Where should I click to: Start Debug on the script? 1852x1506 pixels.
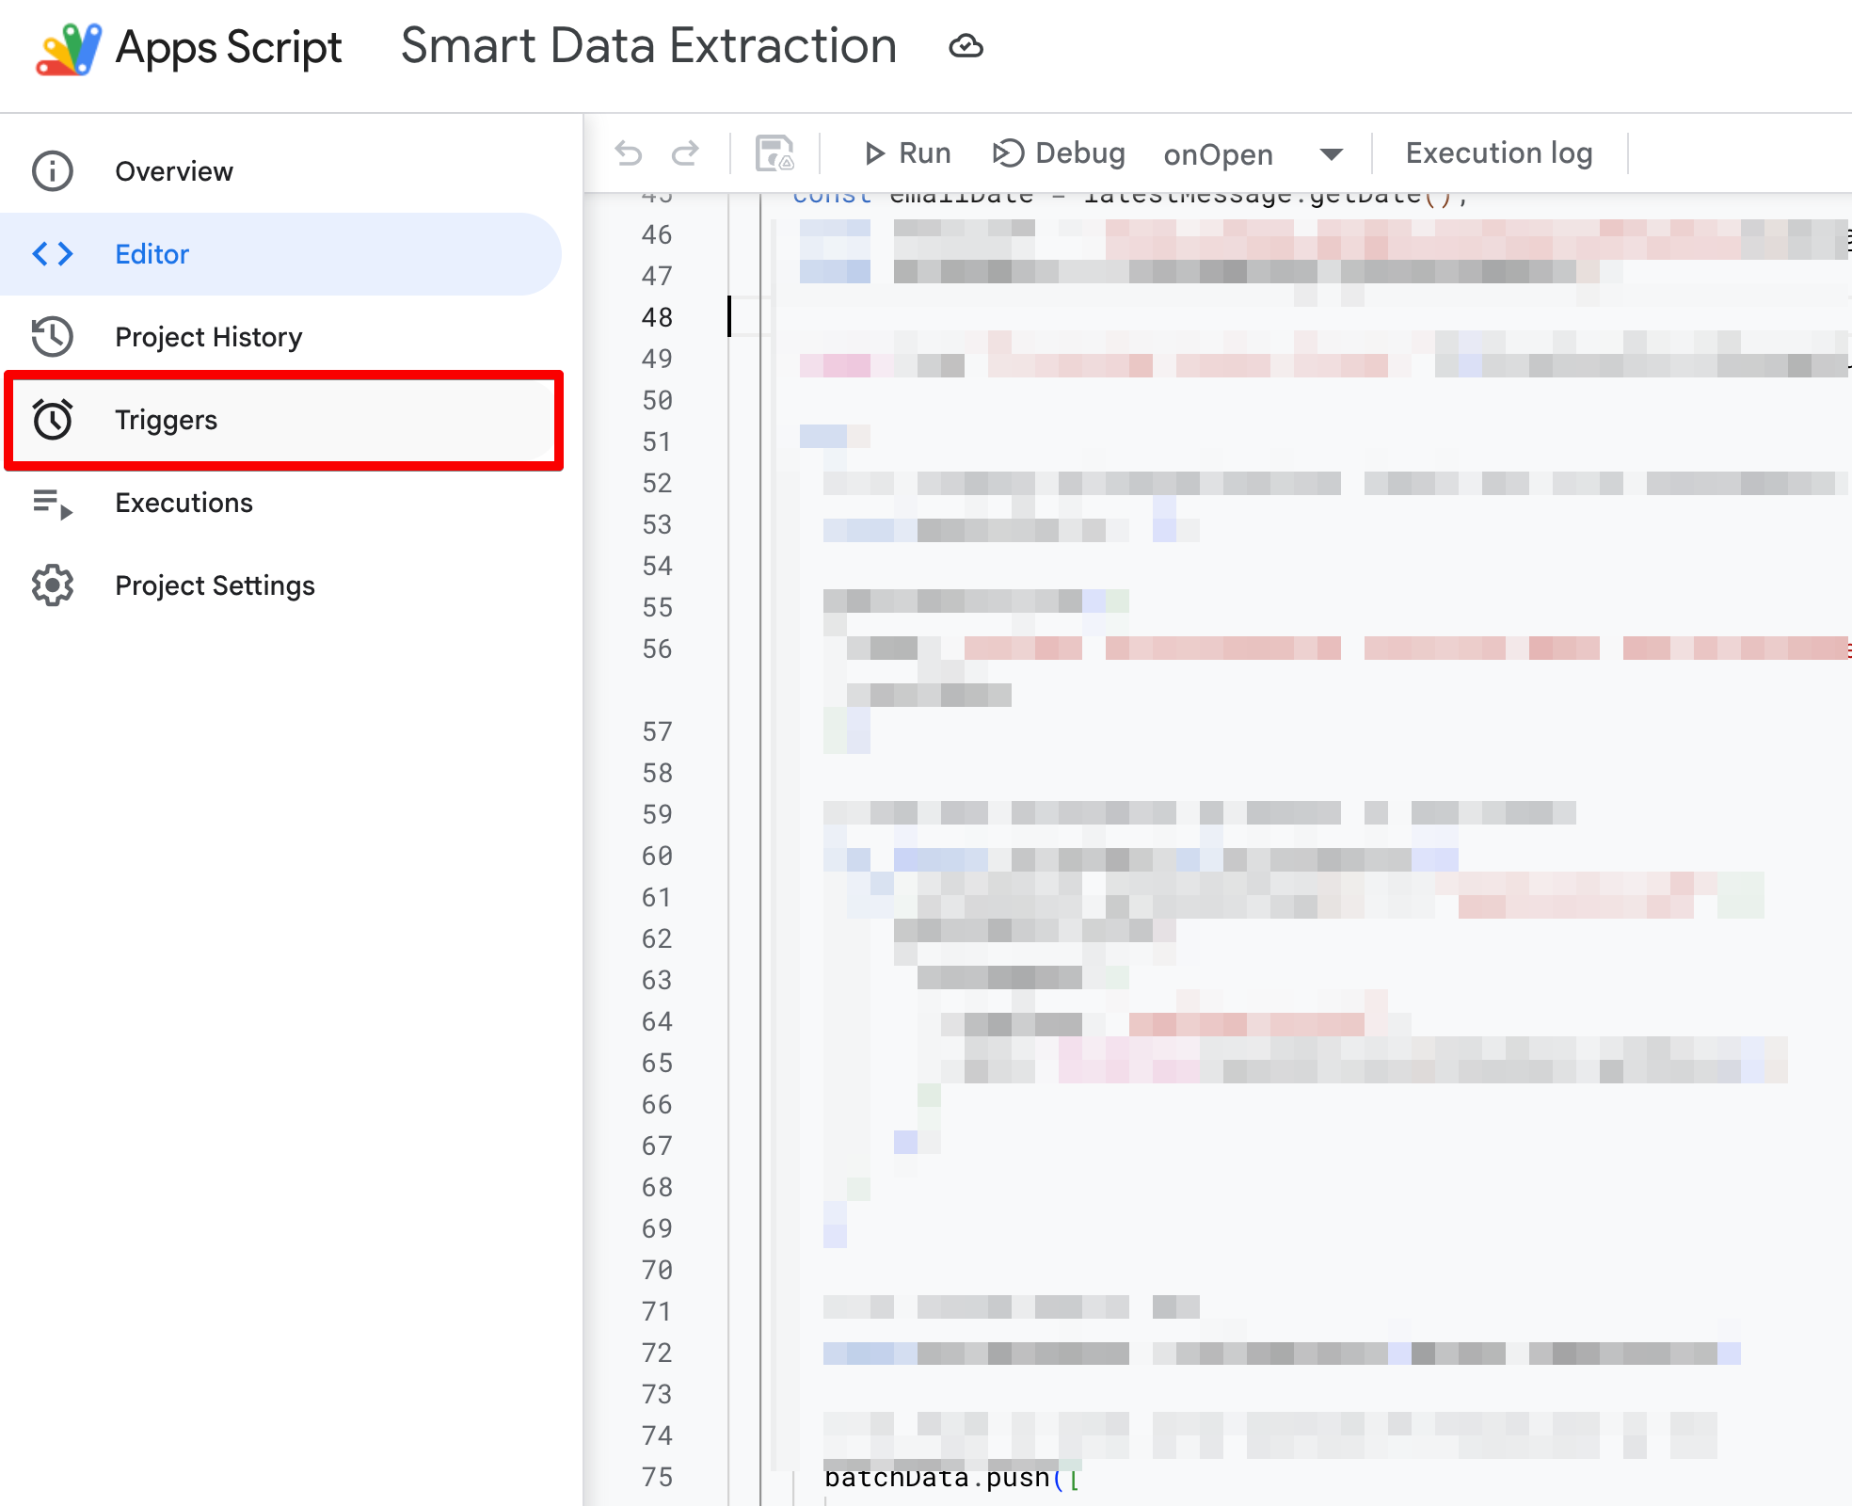click(1059, 153)
